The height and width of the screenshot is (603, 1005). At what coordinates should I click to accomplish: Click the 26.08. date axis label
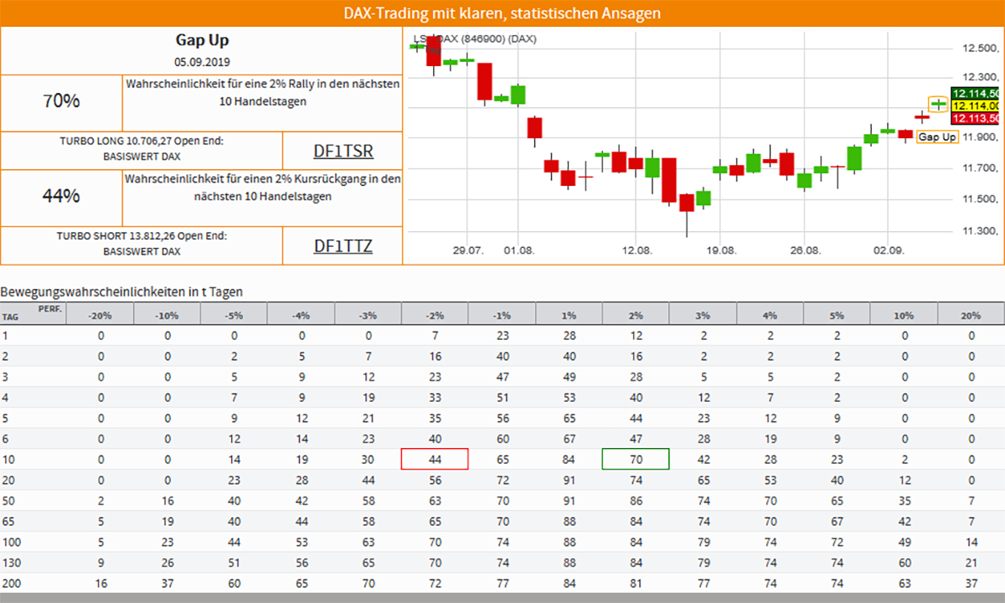(805, 250)
